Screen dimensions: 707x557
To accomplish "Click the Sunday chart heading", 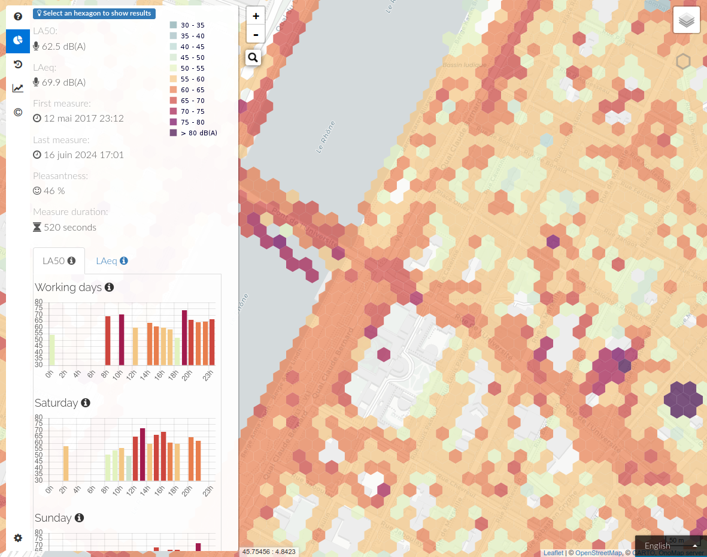I will [53, 517].
